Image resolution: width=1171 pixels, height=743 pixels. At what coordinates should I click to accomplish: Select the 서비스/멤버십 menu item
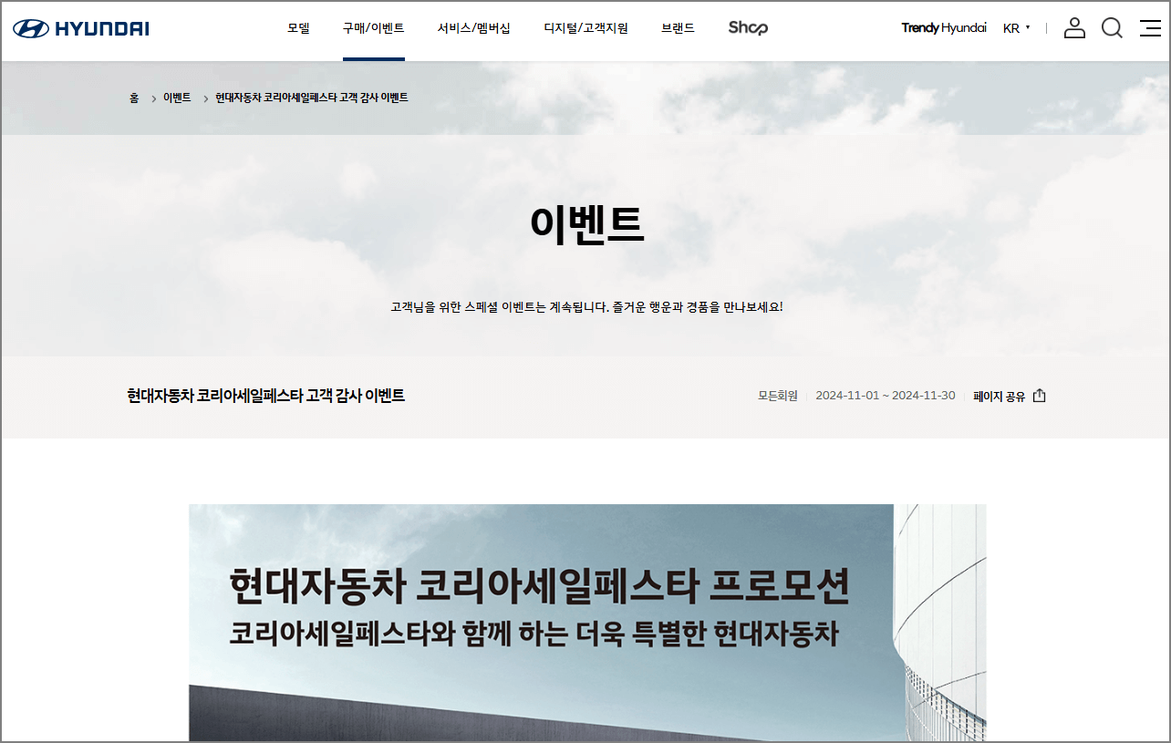coord(473,27)
